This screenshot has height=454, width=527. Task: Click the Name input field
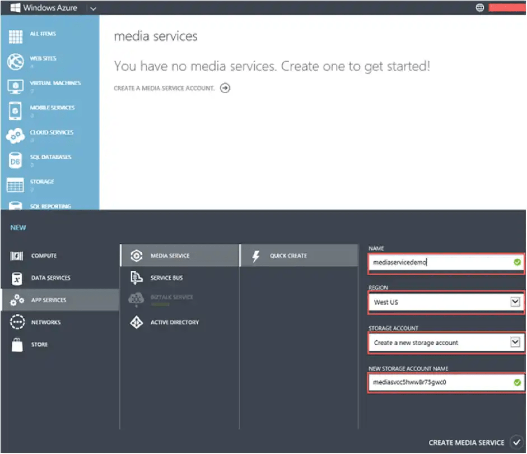(445, 262)
